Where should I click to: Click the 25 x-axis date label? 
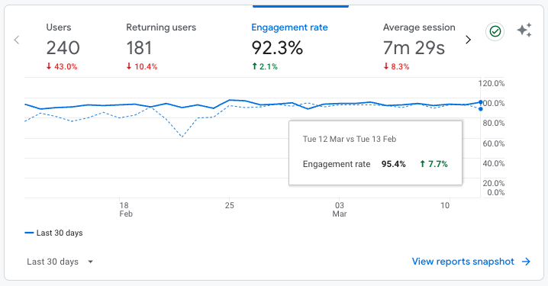(x=229, y=205)
